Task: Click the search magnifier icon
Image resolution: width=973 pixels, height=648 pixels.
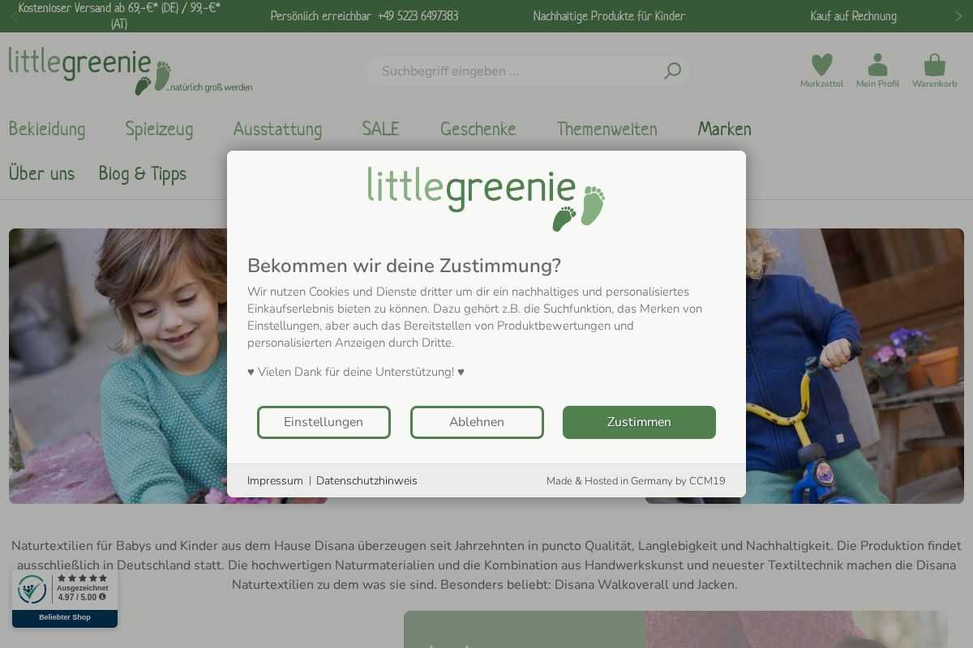Action: (x=672, y=71)
